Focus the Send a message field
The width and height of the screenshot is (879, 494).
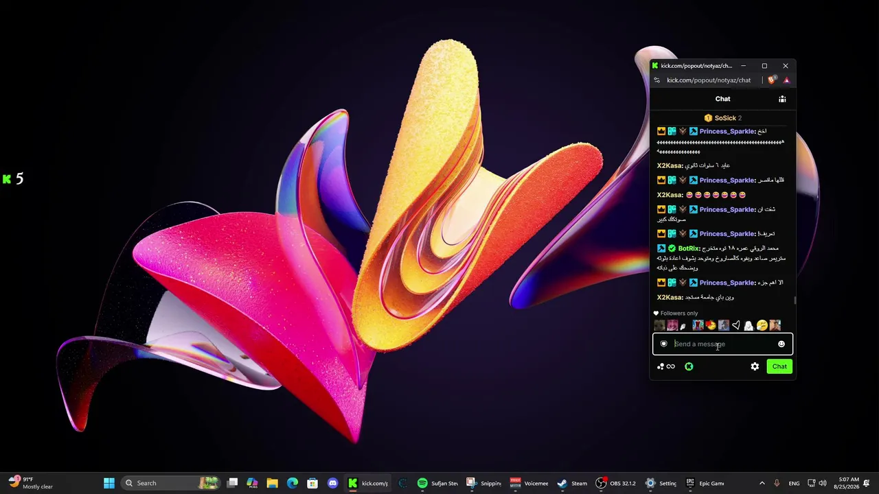[722, 344]
